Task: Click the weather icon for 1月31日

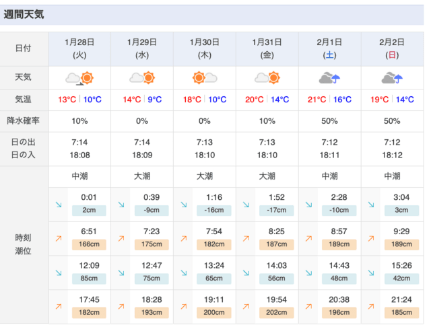Action: point(267,77)
